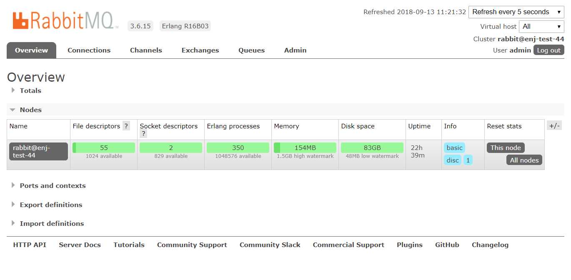Click the disc info tag
Screen dimensions: 571x280
point(453,160)
